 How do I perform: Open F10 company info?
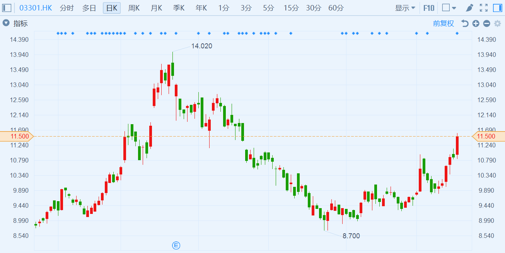click(429, 8)
